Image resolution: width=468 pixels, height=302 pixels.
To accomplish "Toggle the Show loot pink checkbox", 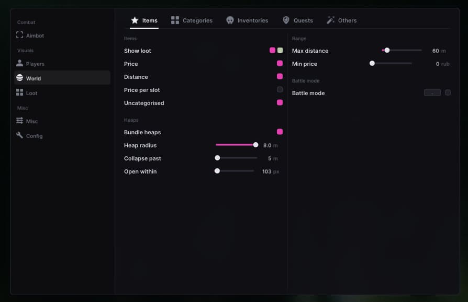I will (272, 50).
